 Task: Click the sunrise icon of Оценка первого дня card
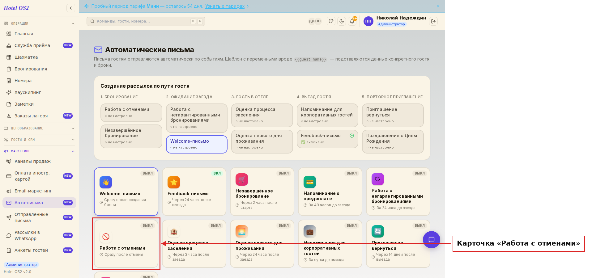242,231
